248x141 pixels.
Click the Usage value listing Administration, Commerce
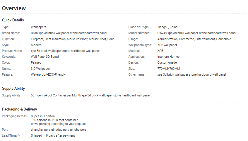(194, 39)
